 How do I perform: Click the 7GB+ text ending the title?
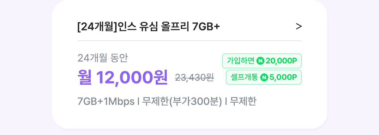[206, 27]
